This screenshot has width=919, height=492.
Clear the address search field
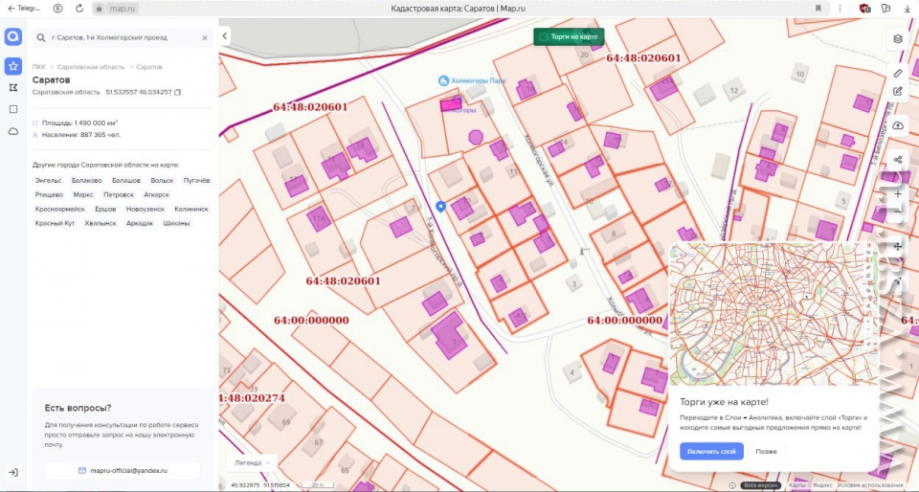[x=204, y=38]
